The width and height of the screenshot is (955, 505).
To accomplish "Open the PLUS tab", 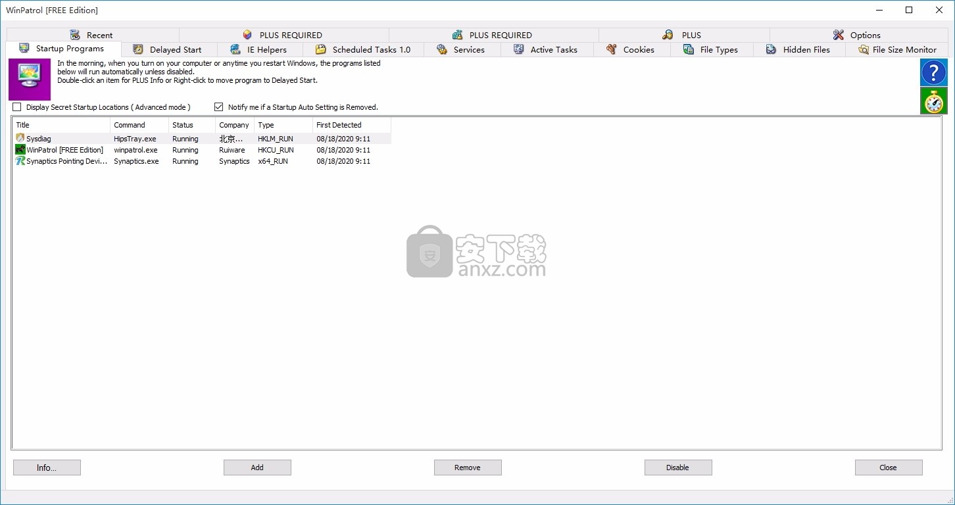I will coord(684,35).
